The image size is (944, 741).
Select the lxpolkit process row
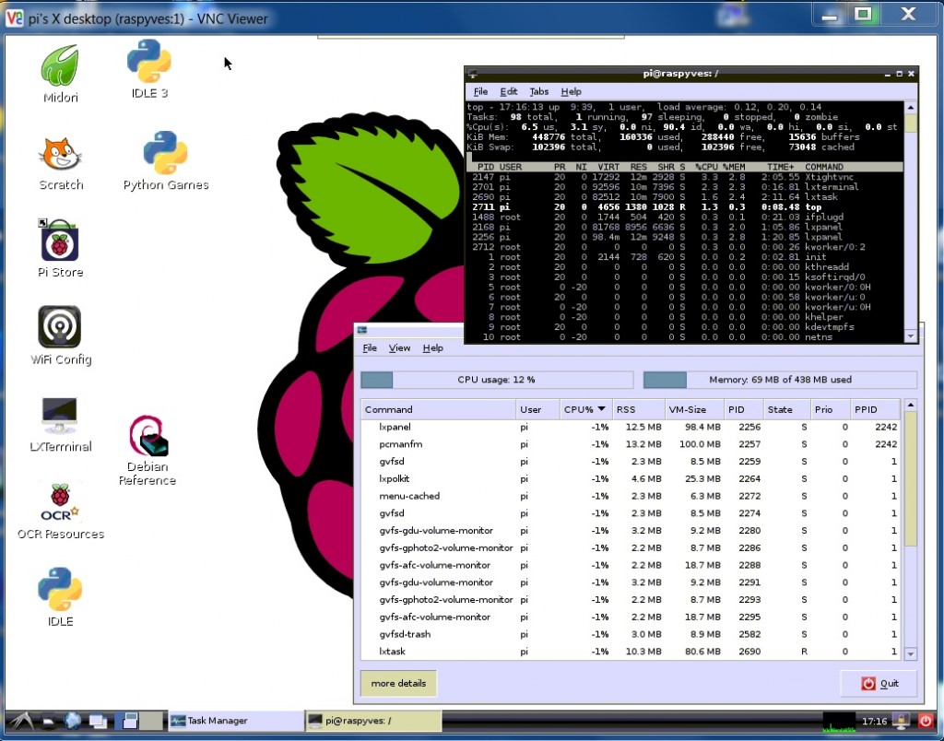pyautogui.click(x=631, y=478)
